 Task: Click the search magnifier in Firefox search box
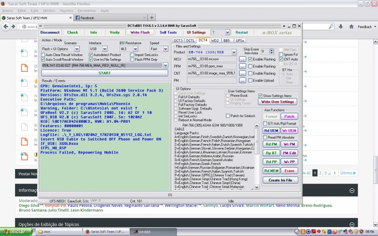(331, 26)
